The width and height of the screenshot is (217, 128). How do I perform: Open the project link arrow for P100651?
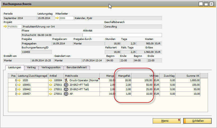(x=5, y=27)
